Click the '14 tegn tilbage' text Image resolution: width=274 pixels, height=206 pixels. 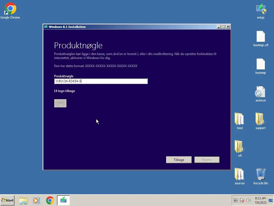64,91
